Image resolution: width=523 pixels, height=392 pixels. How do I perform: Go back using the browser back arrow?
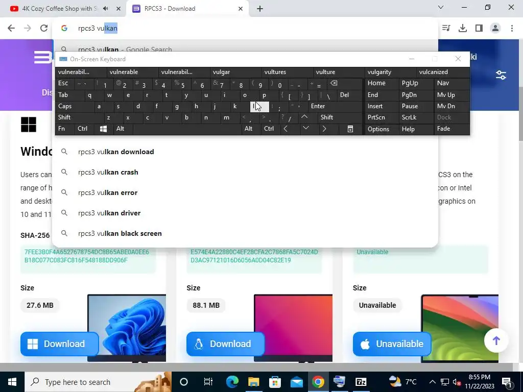[x=11, y=29]
